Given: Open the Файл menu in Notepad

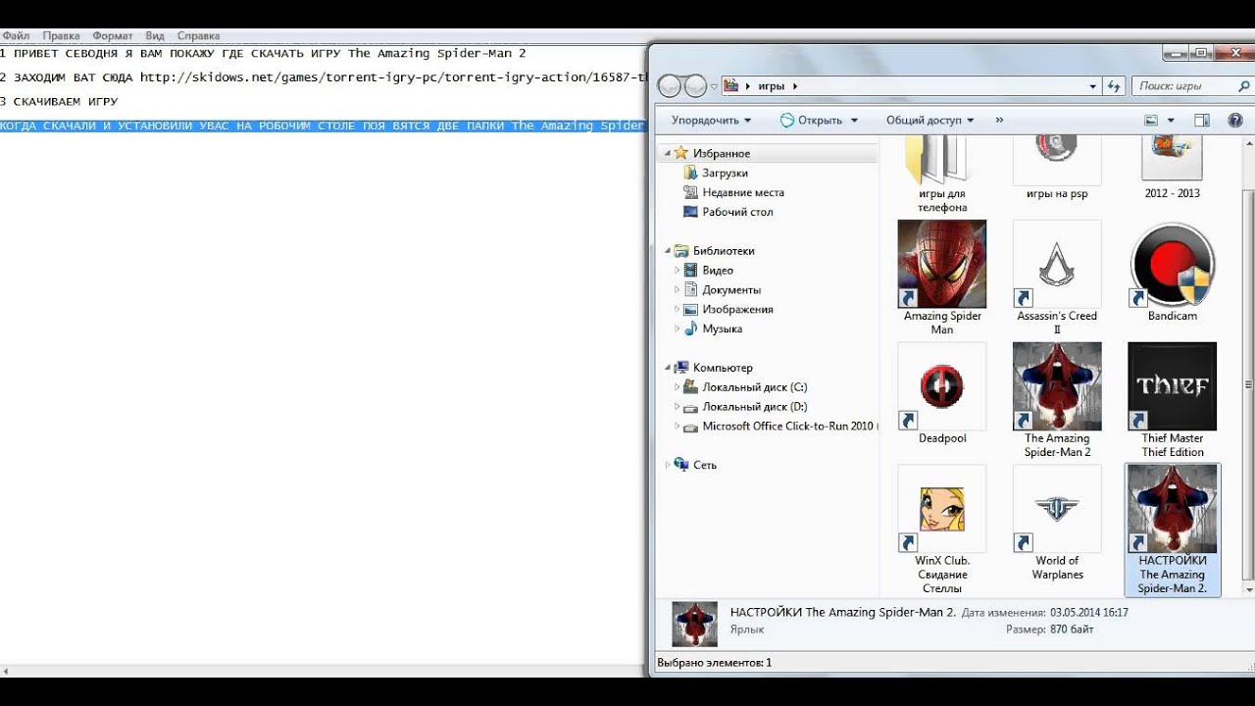Looking at the screenshot, I should (16, 35).
